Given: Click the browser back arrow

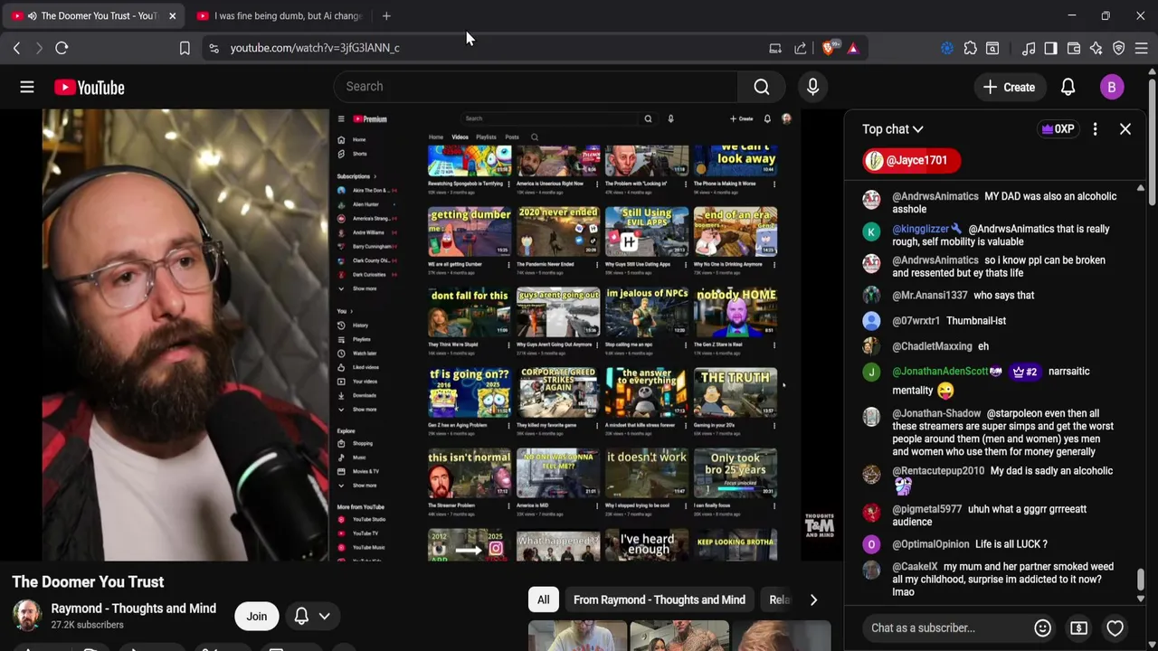Looking at the screenshot, I should pos(16,48).
